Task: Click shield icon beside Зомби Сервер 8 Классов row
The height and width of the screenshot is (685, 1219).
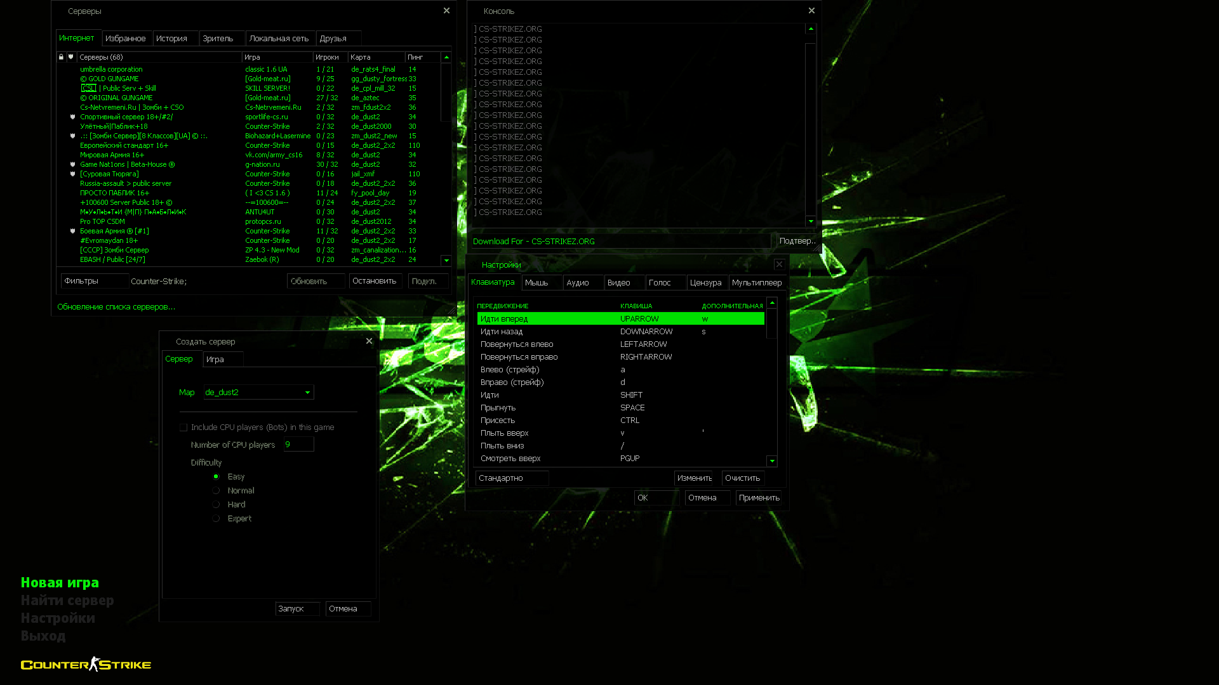Action: [x=73, y=136]
